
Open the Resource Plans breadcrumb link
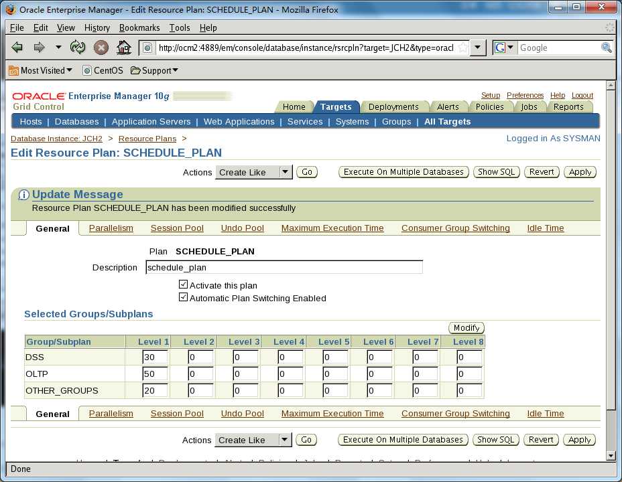click(147, 139)
